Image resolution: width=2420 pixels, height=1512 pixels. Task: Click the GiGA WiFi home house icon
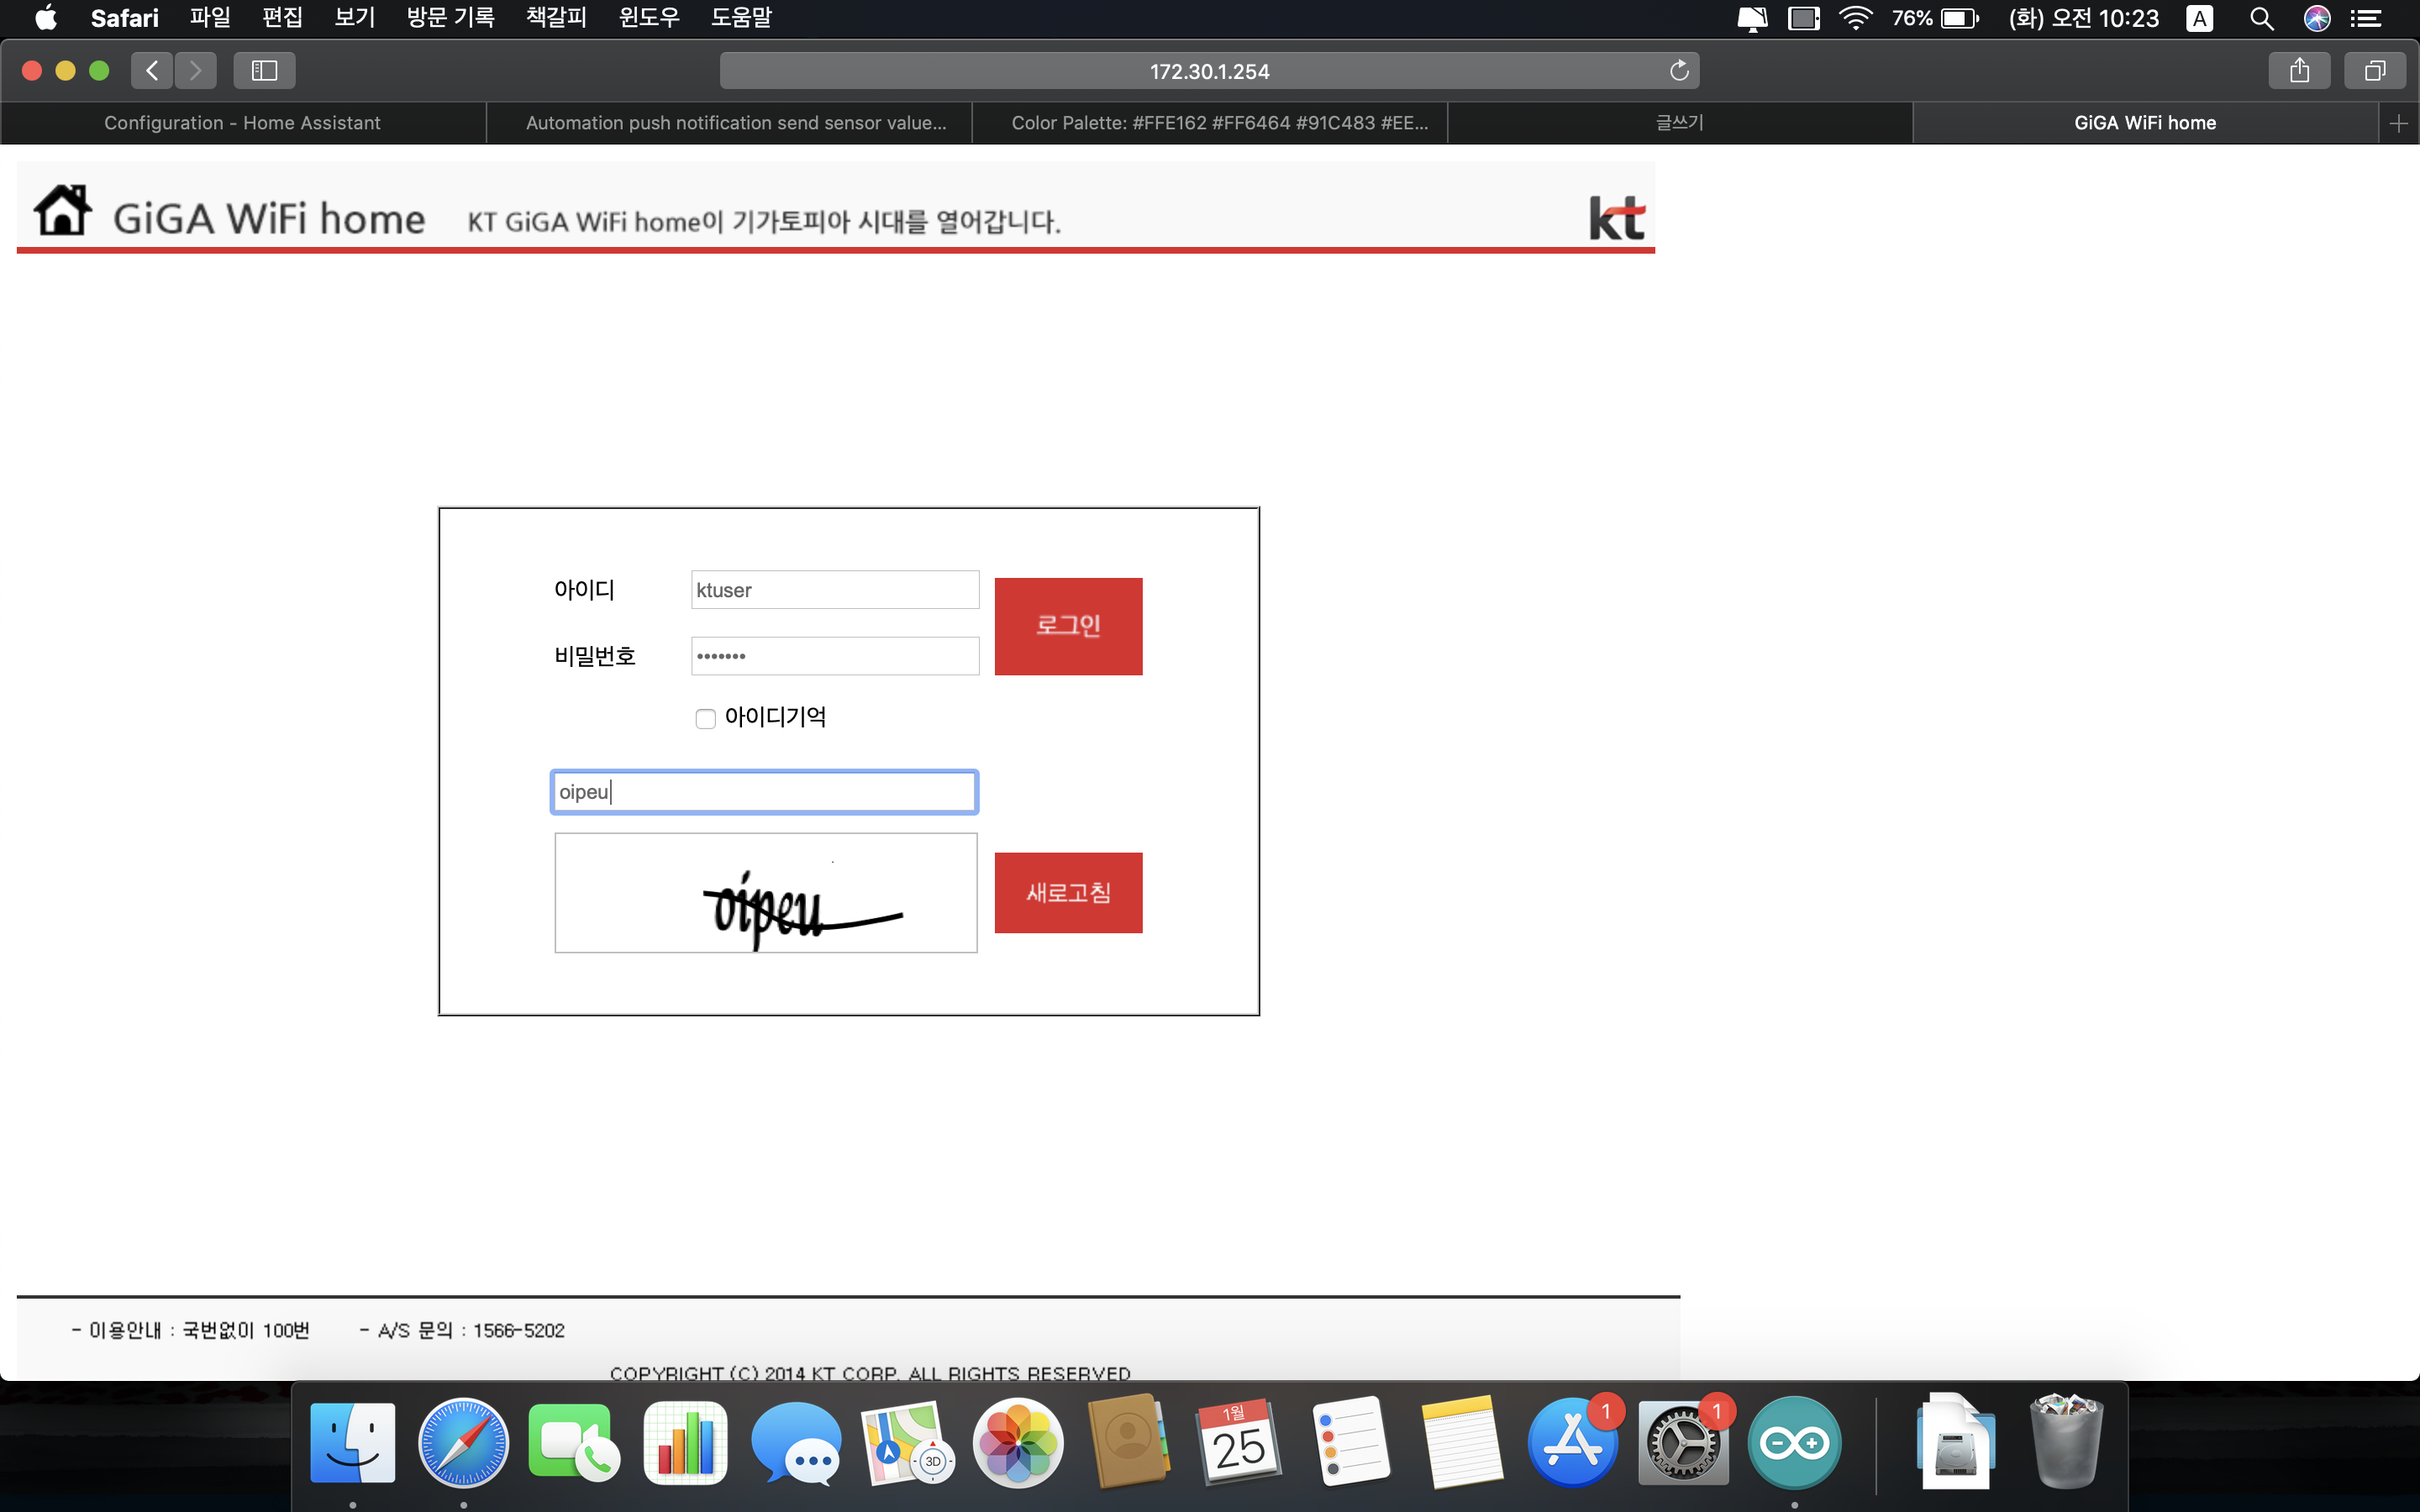tap(63, 210)
